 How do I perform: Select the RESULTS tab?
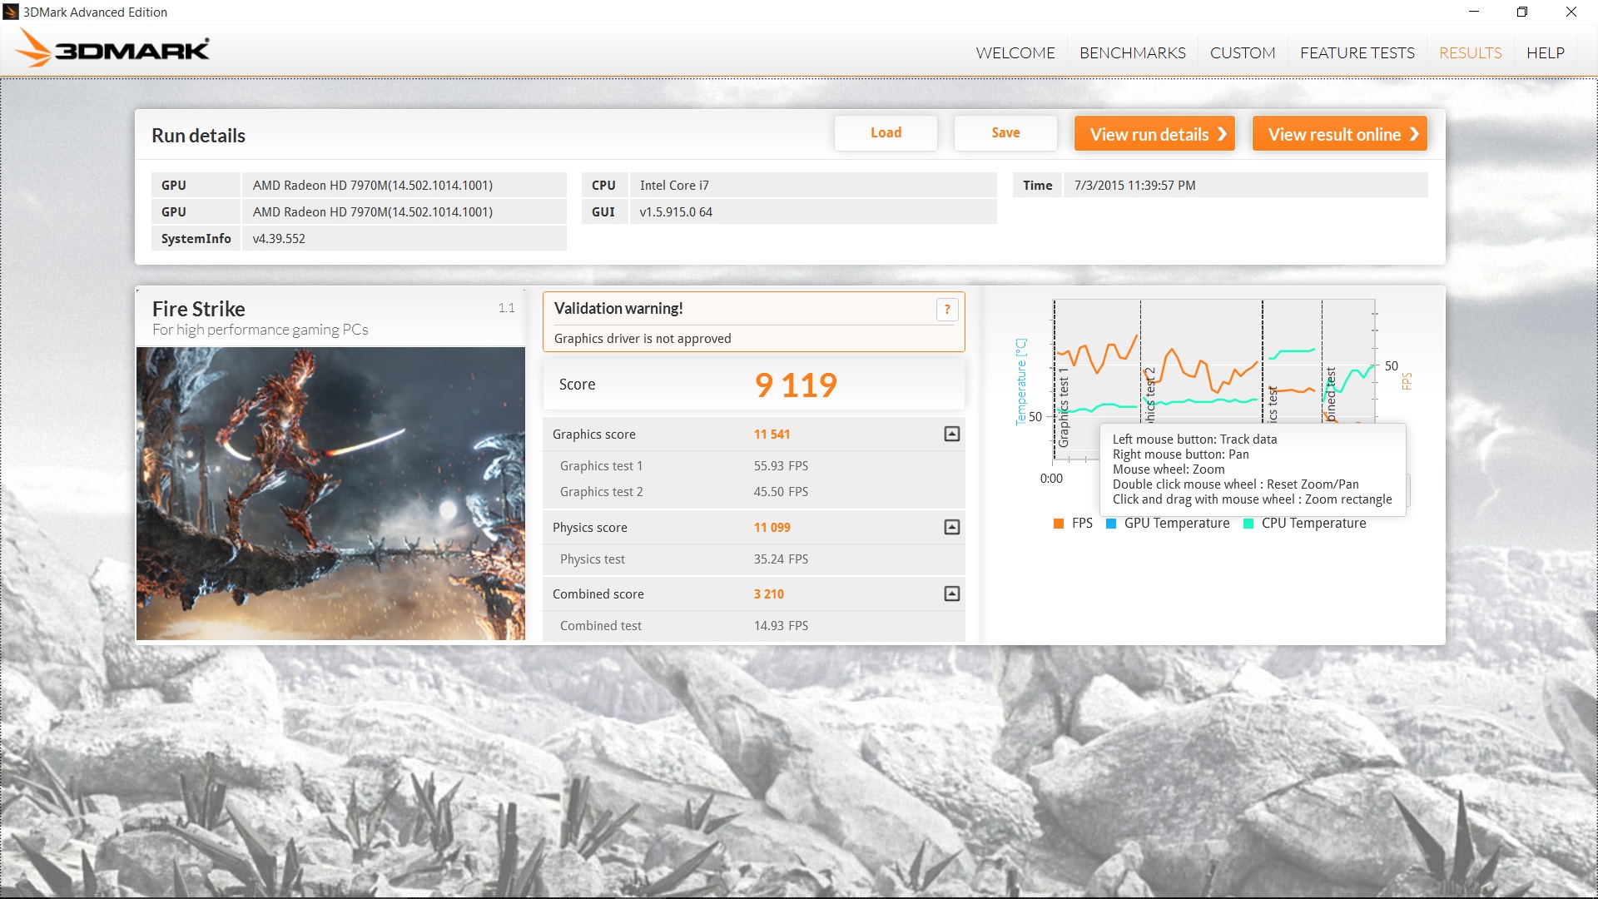tap(1471, 52)
